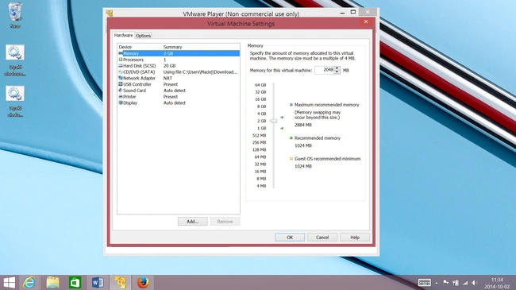Click the VMware Player taskbar icon
This screenshot has width=516, height=290.
click(x=120, y=283)
